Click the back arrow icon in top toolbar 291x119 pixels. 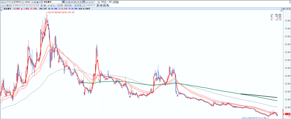click(2, 2)
